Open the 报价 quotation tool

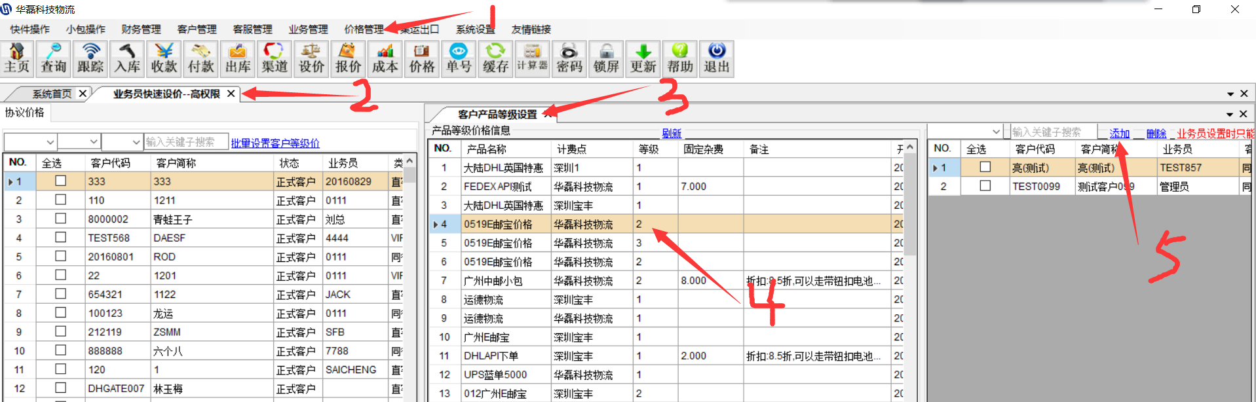click(348, 58)
